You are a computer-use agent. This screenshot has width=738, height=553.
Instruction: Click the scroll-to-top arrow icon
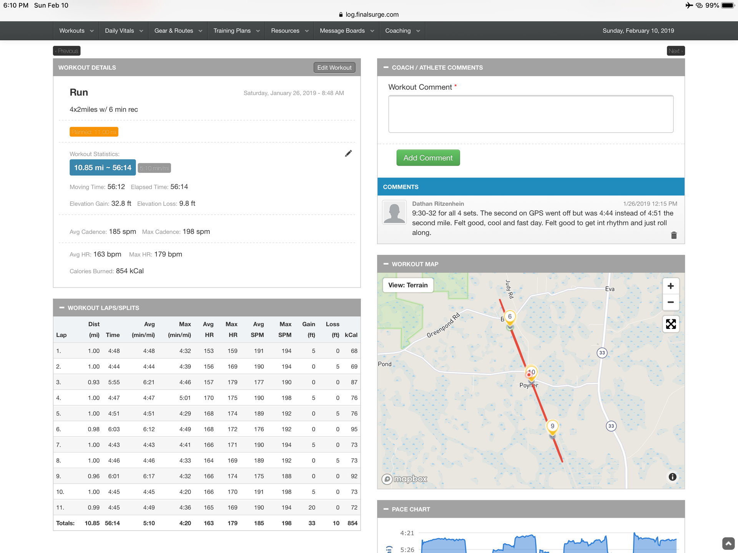[x=728, y=543]
